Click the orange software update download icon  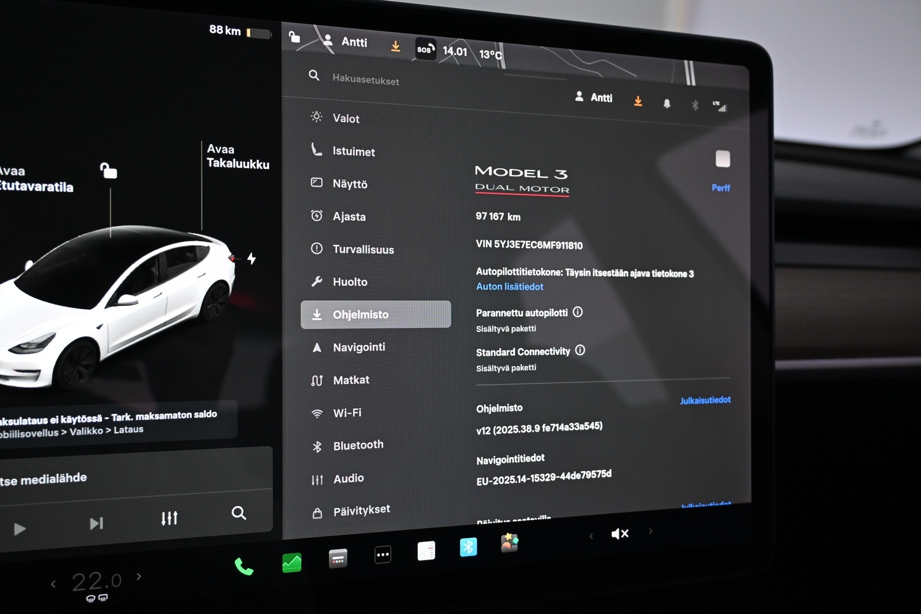coord(637,101)
